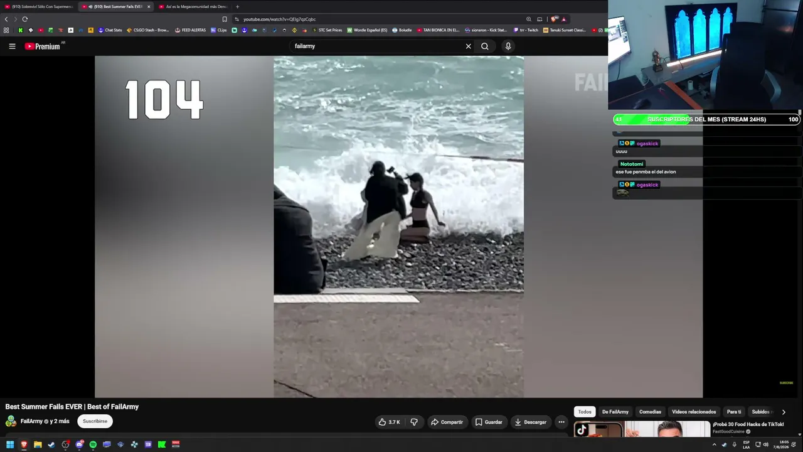
Task: Open the YouTube bookmark icon in bookmarks bar
Action: coord(41,30)
